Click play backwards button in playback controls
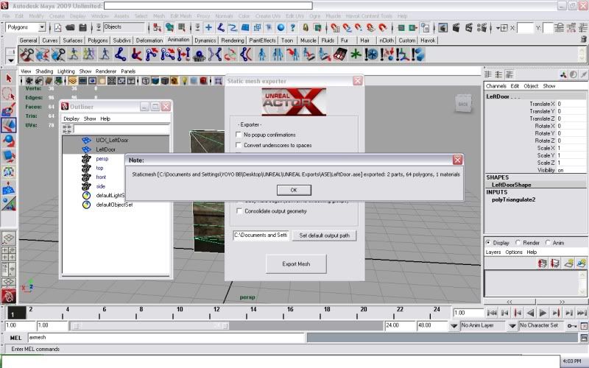589x368 pixels. [530, 313]
